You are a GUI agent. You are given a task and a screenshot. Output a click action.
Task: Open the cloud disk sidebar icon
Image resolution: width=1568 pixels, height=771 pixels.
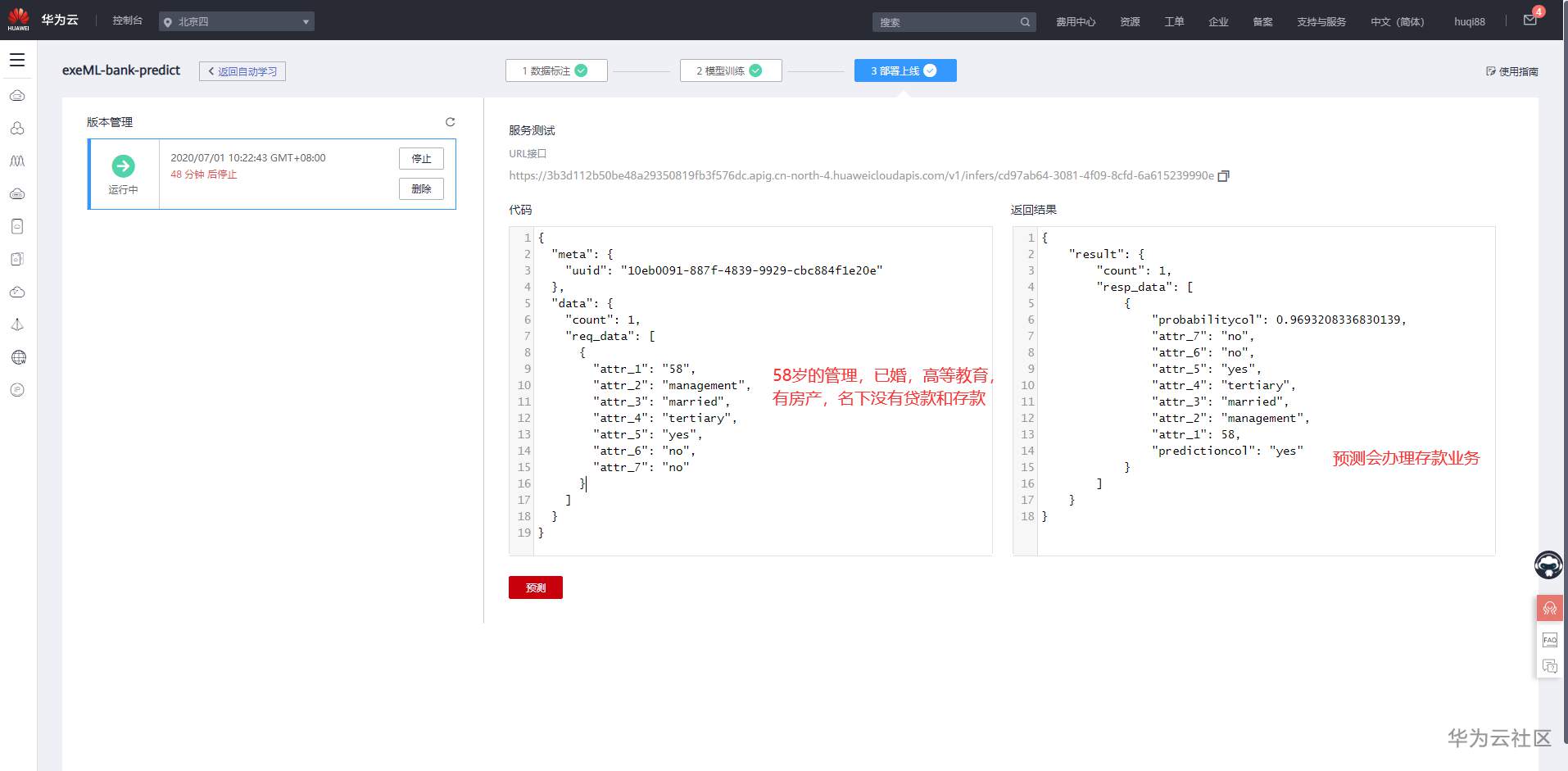(17, 194)
